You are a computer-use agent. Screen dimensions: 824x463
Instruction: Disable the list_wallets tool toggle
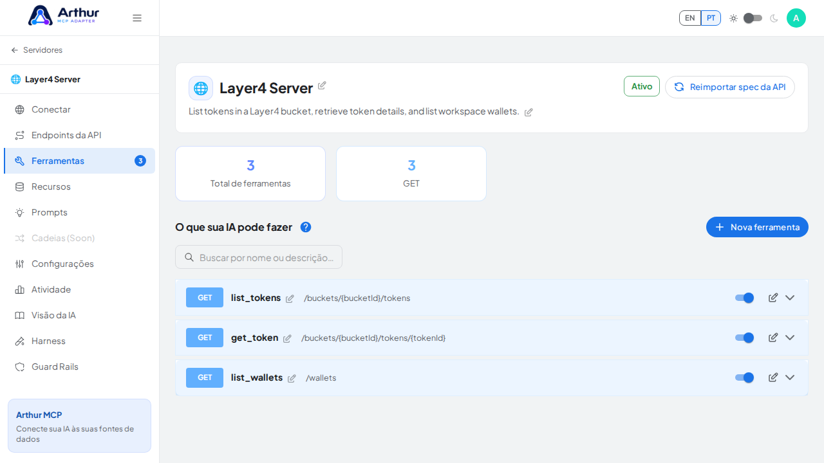pos(745,377)
